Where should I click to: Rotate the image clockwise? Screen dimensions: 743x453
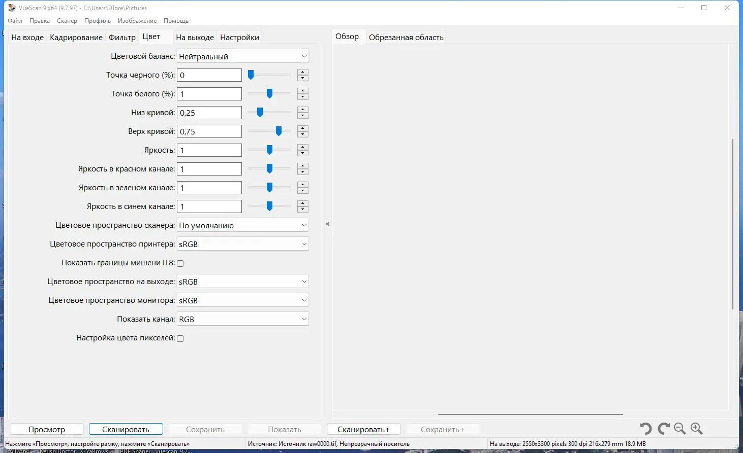click(663, 429)
